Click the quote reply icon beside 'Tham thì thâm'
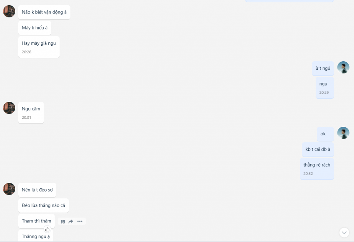 (63, 222)
